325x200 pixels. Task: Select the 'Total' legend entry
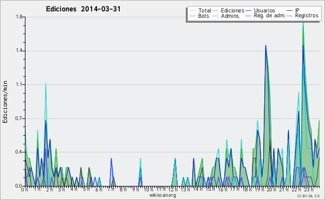(204, 10)
